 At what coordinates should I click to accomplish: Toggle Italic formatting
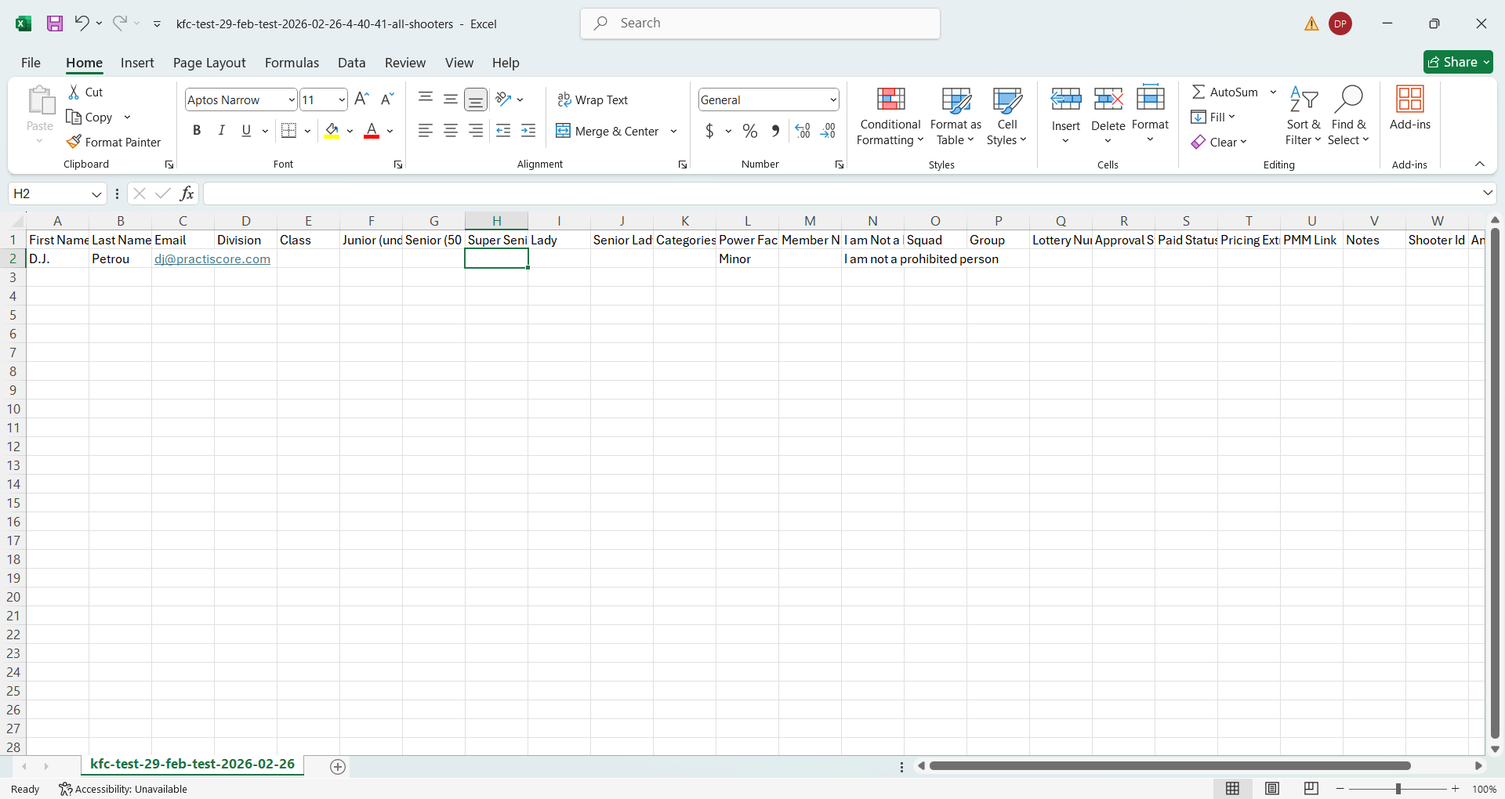click(x=222, y=131)
